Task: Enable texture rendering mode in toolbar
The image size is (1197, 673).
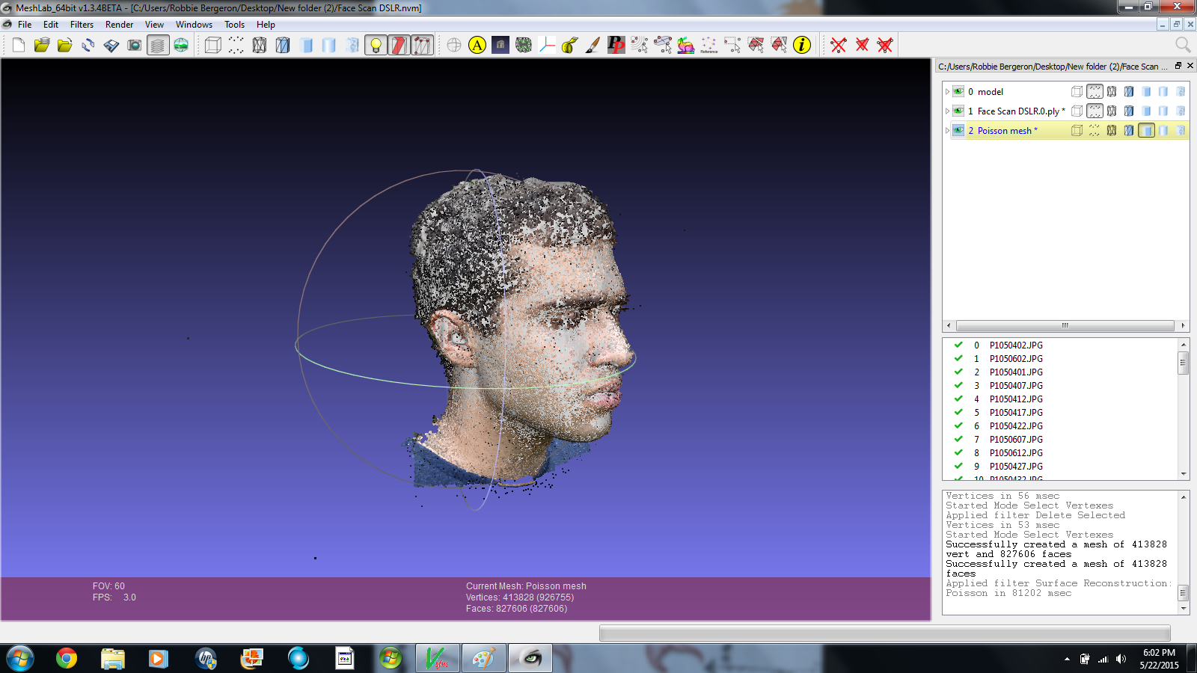Action: coord(352,46)
